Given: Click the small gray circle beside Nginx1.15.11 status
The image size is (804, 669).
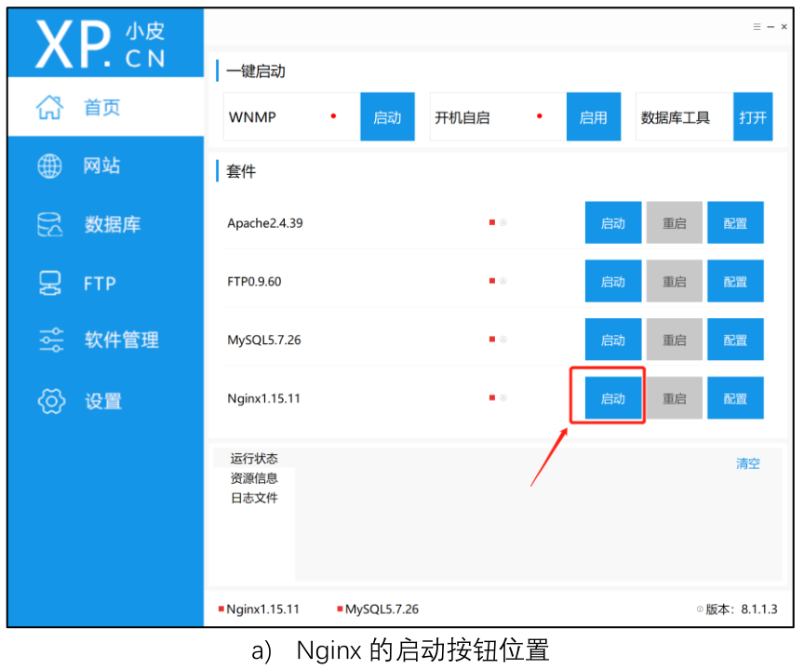Looking at the screenshot, I should (503, 398).
